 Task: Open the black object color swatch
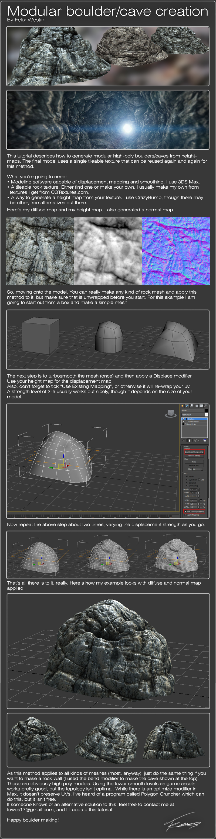click(207, 410)
